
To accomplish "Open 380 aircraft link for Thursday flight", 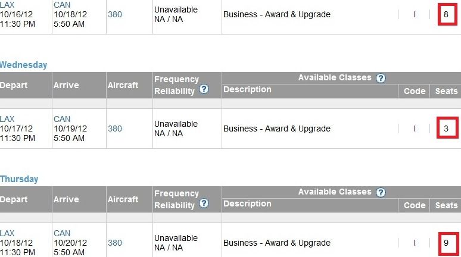I will coord(115,243).
